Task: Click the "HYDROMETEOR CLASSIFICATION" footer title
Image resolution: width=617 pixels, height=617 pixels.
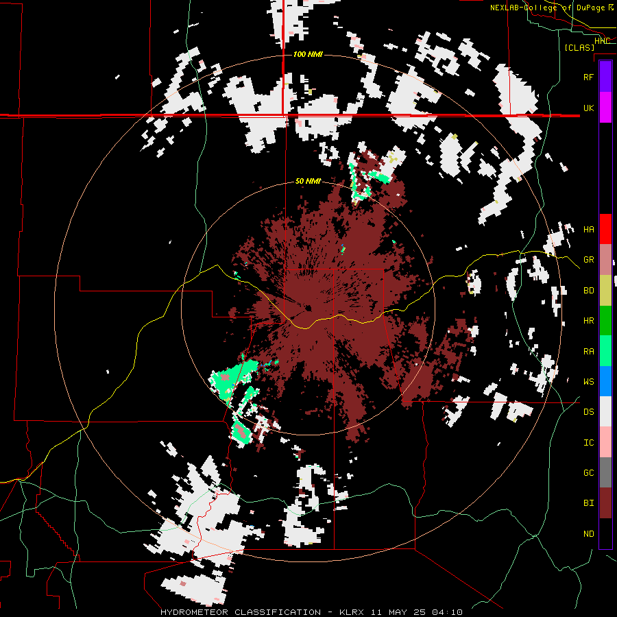Action: pyautogui.click(x=241, y=612)
